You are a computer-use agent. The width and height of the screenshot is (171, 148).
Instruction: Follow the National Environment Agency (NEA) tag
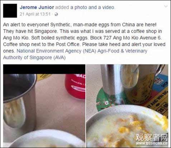(56, 51)
